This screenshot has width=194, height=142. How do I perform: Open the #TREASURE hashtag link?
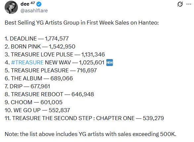27,62
